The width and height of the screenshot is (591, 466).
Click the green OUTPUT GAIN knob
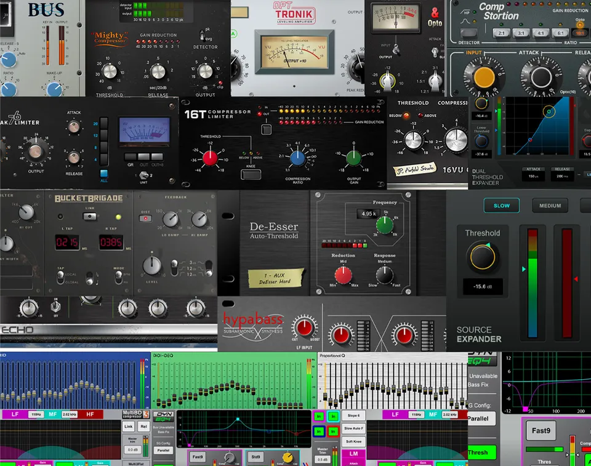click(x=353, y=158)
